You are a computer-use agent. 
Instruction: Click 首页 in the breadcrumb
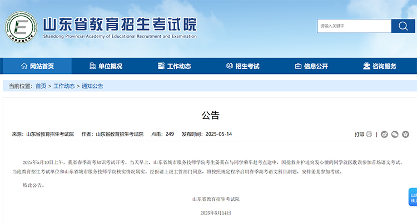coord(41,86)
